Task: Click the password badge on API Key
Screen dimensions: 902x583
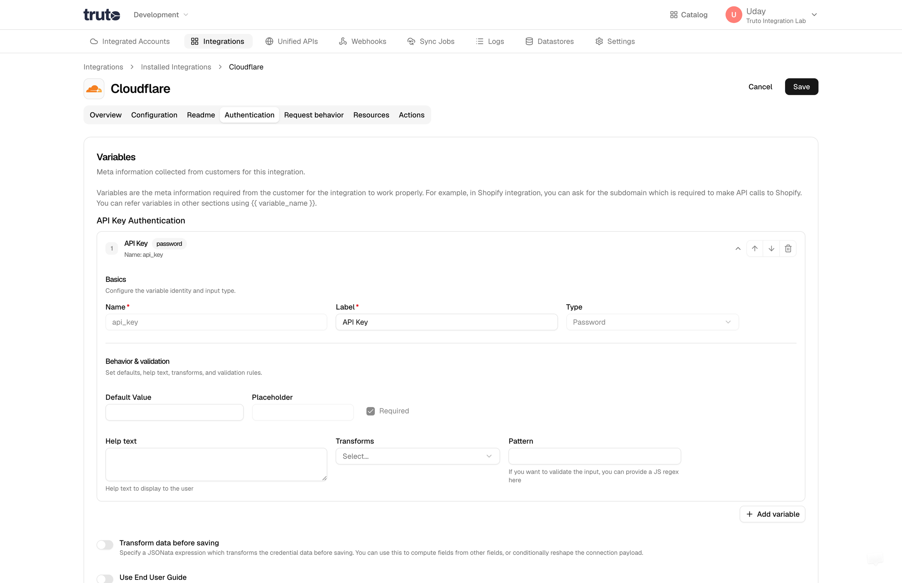Action: click(x=169, y=244)
